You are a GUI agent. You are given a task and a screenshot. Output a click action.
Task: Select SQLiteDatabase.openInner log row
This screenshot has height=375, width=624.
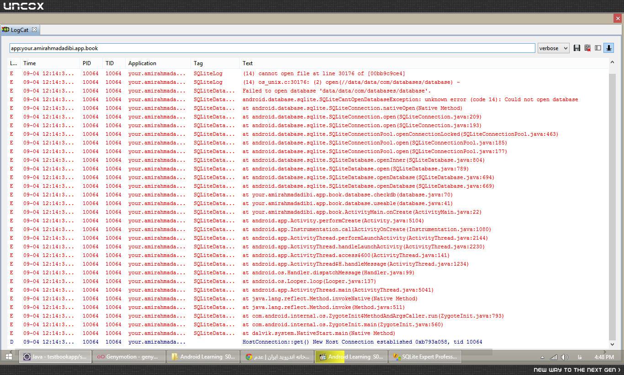(308, 160)
